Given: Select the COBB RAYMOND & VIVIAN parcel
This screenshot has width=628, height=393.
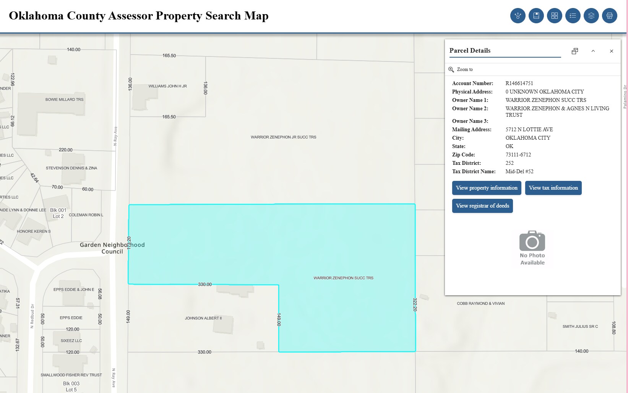Looking at the screenshot, I should click(x=480, y=303).
